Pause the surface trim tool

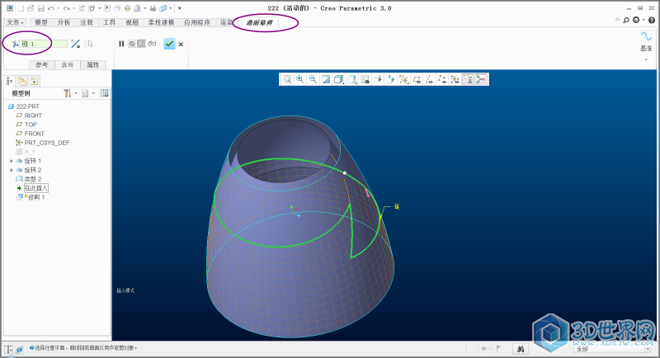pyautogui.click(x=121, y=44)
